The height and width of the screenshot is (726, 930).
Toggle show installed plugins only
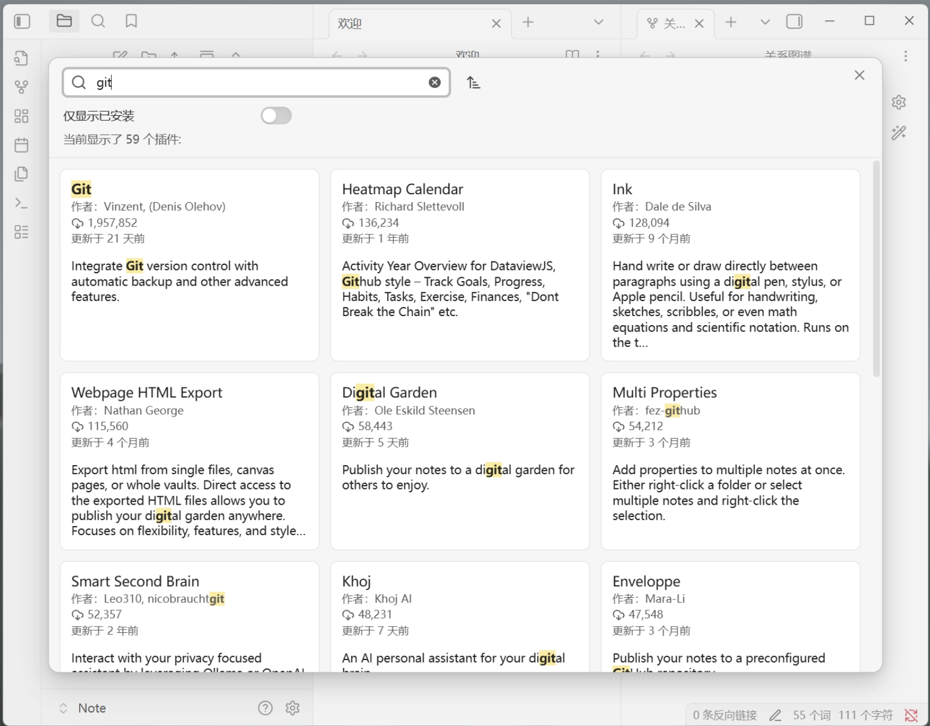click(276, 116)
